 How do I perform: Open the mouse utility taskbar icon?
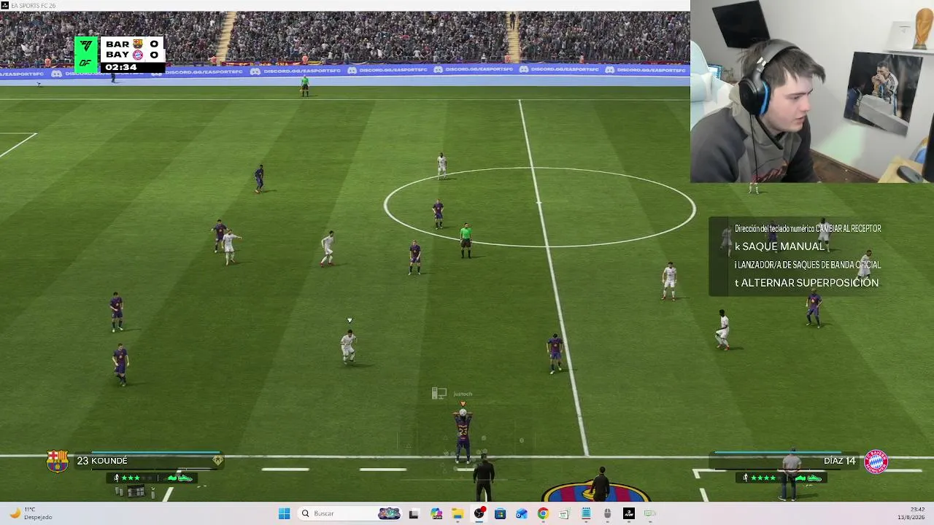(607, 513)
